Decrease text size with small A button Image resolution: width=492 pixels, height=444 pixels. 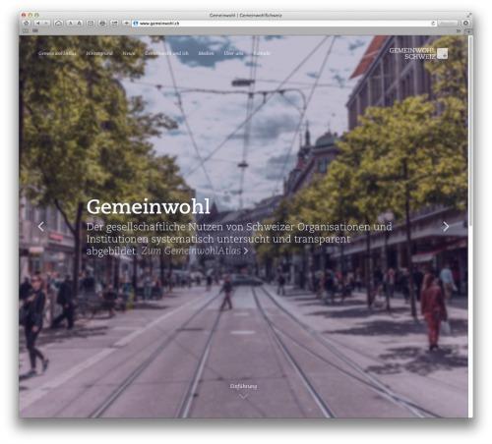tap(70, 24)
